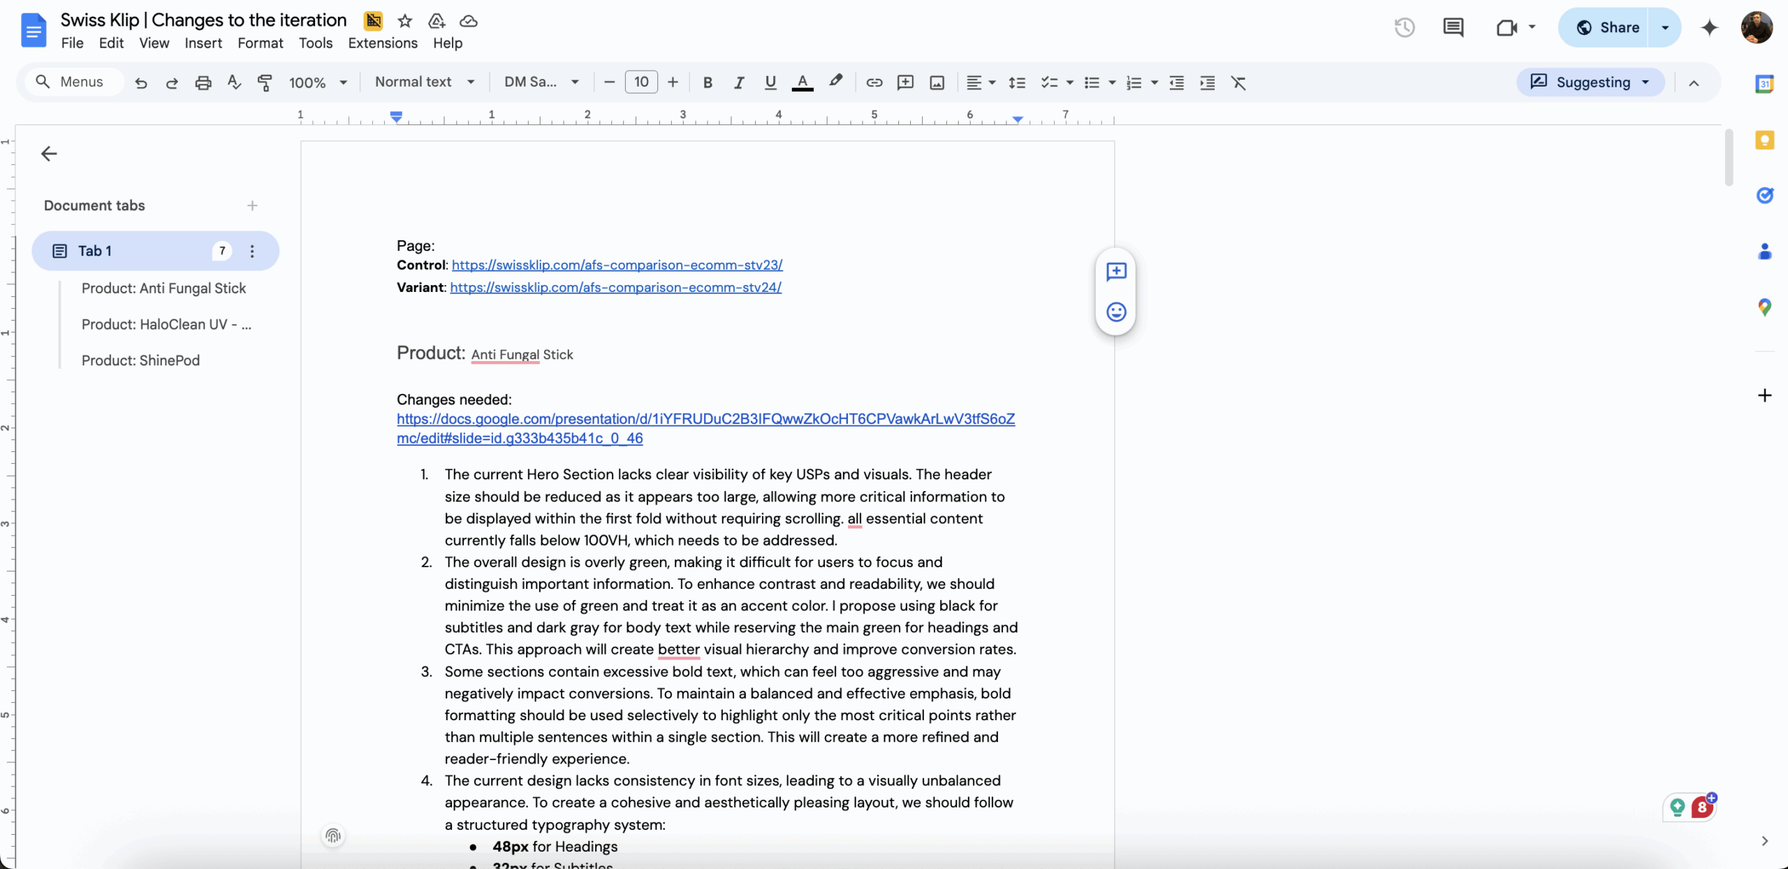Star this document
Screen dimensions: 1788x869
pos(405,21)
